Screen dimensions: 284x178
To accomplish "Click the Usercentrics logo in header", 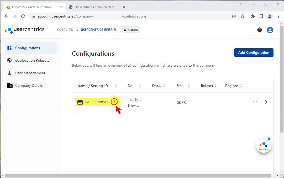I will (x=25, y=30).
